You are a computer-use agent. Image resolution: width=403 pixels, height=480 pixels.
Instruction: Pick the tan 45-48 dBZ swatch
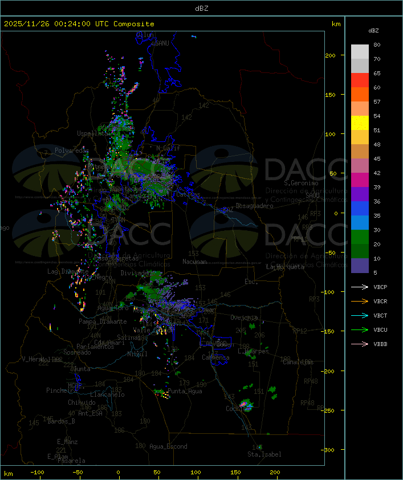coord(360,152)
